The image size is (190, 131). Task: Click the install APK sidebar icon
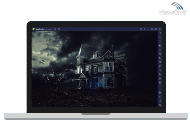point(160,58)
